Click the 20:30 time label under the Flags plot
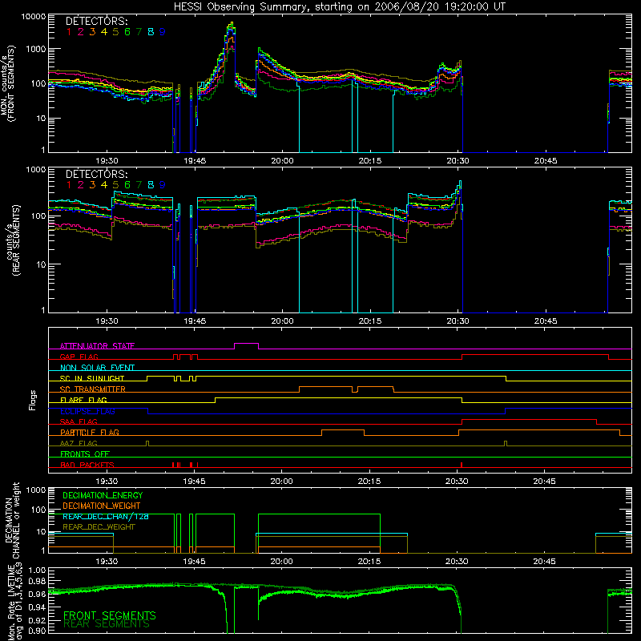The width and height of the screenshot is (641, 641). [x=457, y=482]
